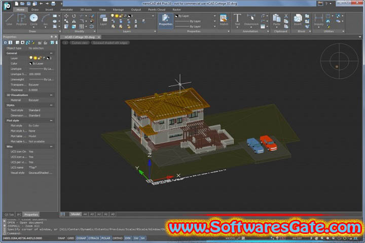Click the Undo arrow in quick access toolbar
Viewport: 365px width, 243px height.
pyautogui.click(x=41, y=4)
